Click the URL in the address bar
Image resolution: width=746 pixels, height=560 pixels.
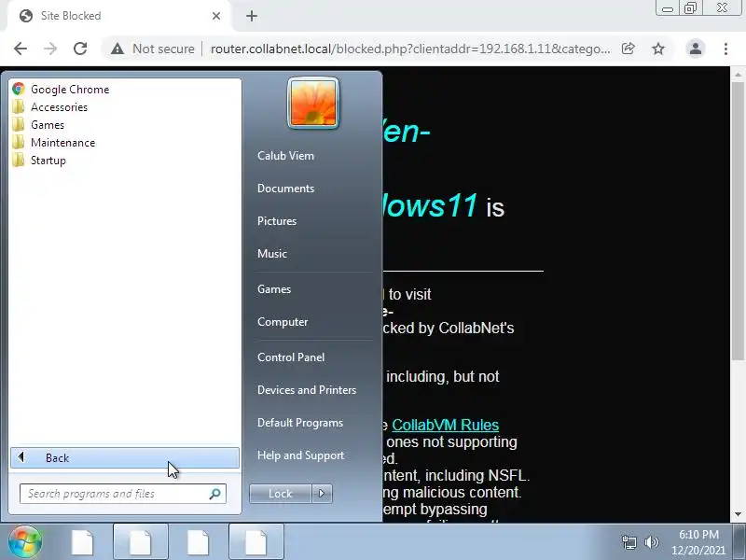pos(410,49)
